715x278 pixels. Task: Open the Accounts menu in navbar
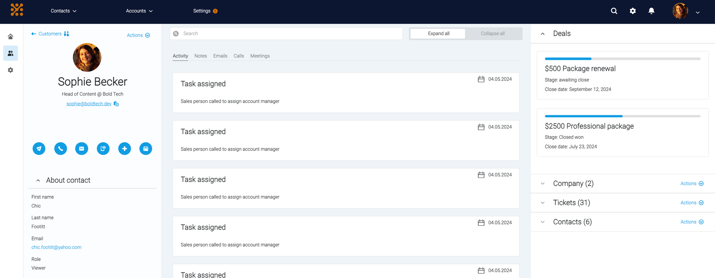(139, 11)
